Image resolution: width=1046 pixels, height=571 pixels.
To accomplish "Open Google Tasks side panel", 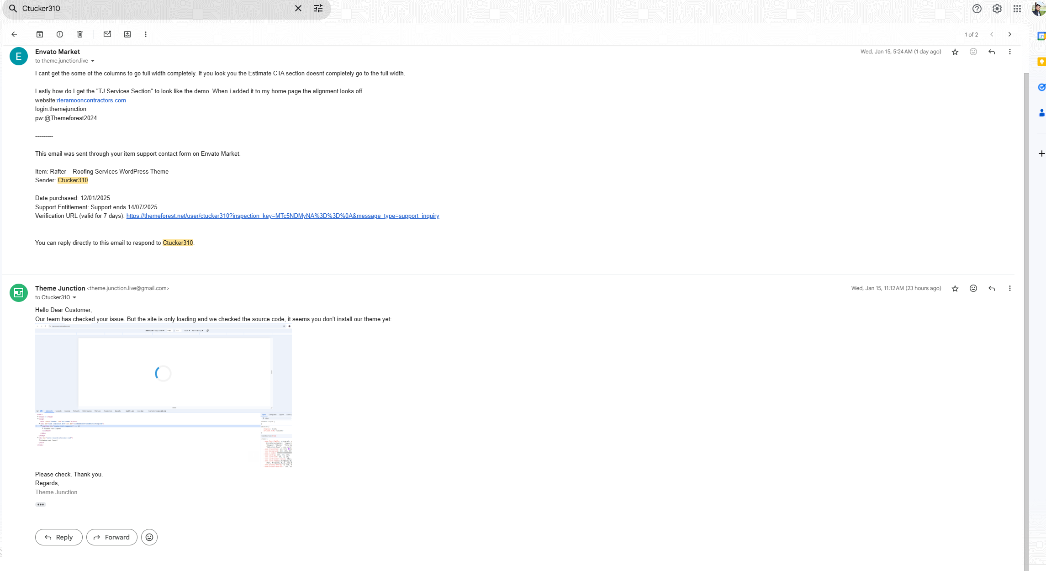I will coord(1041,87).
